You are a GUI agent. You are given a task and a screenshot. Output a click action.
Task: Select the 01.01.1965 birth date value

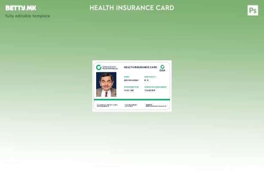click(x=129, y=90)
